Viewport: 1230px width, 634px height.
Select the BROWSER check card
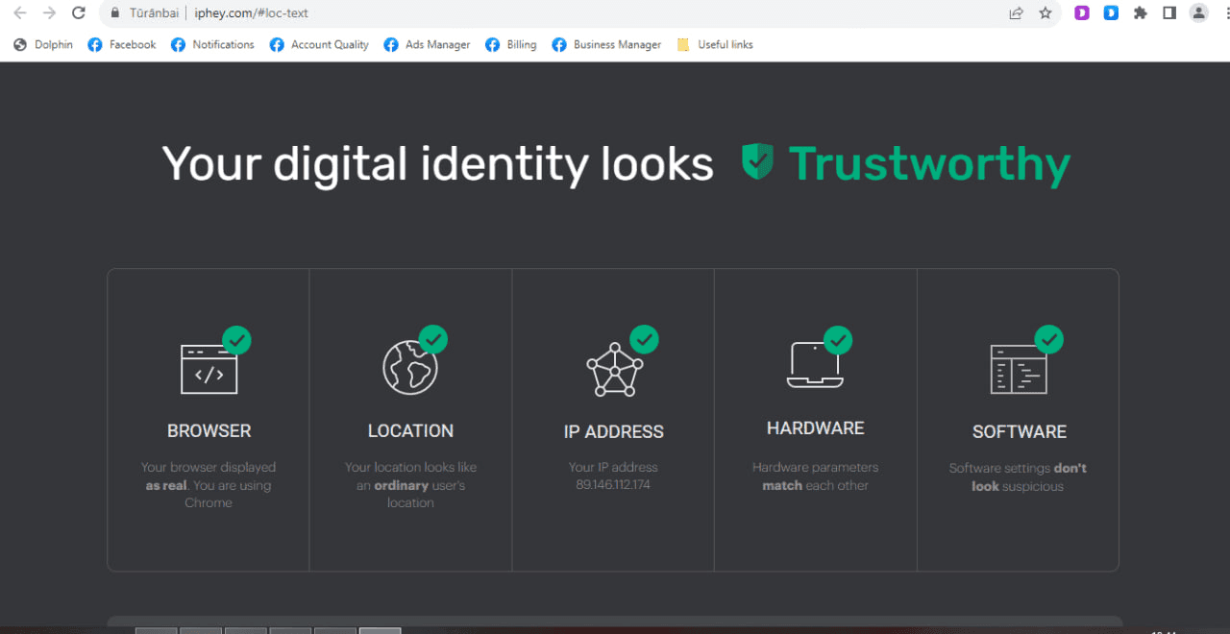click(209, 420)
